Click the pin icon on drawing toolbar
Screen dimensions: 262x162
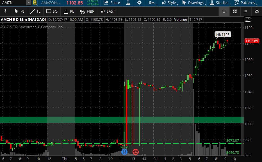click(5, 11)
